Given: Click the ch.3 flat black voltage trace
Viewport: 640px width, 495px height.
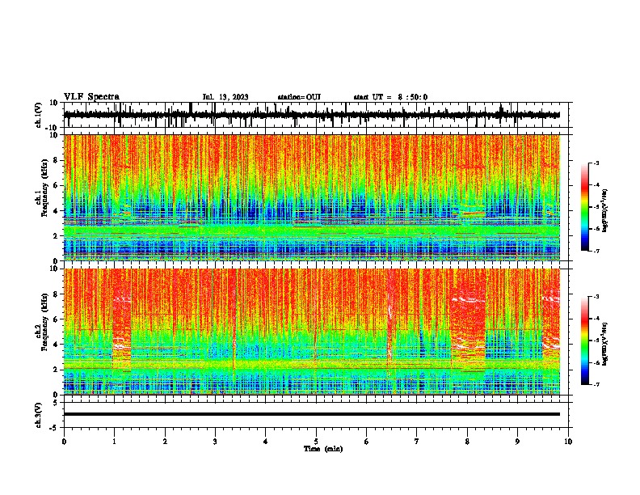Looking at the screenshot, I should coord(312,414).
